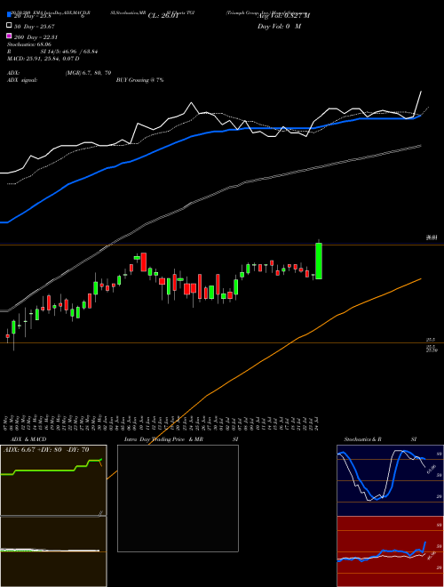
Task: Click the 'ADX signal:' label
Action: click(x=22, y=80)
